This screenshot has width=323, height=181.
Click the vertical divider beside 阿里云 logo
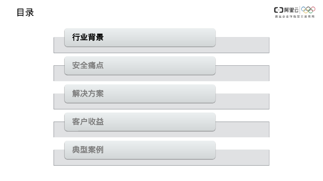300,10
